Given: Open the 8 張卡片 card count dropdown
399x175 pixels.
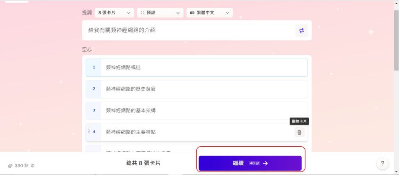Looking at the screenshot, I should pos(114,13).
